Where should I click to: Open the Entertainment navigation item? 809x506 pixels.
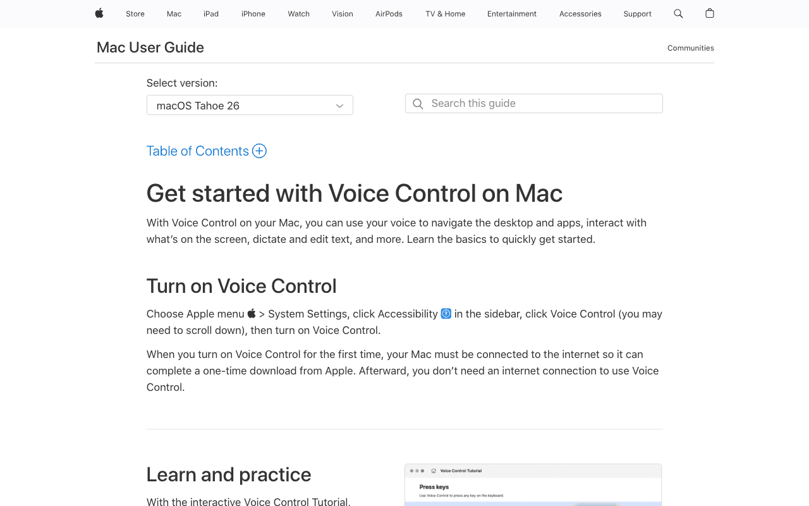point(512,13)
